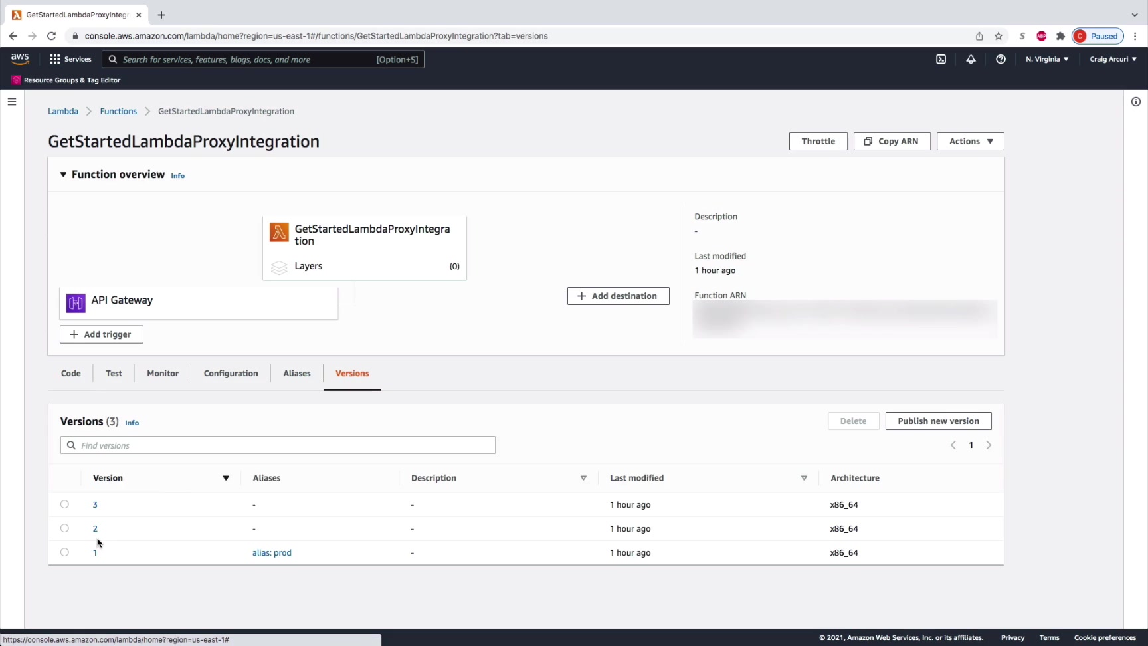Screen dimensions: 1148x646
Task: Open AWS CloudShell terminal icon
Action: coord(941,59)
